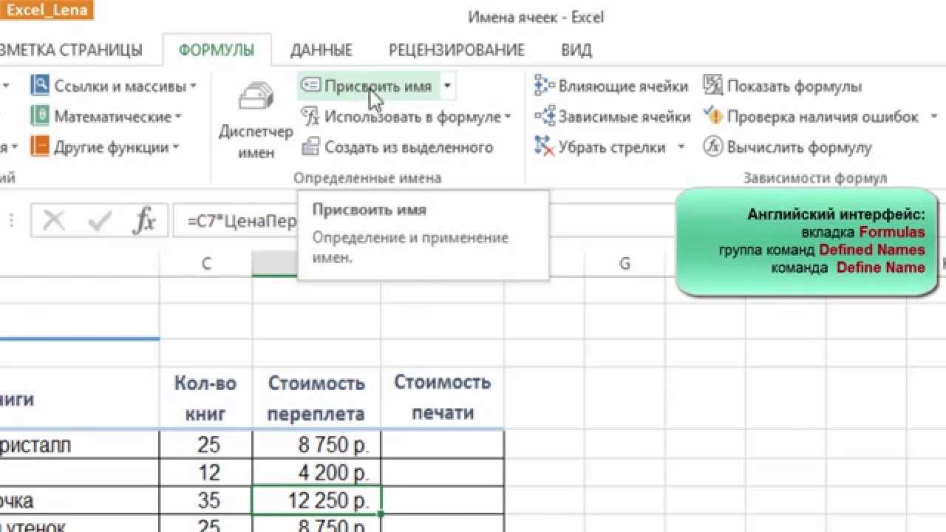This screenshot has height=532, width=946.
Task: Select the Стоимость печати header cell
Action: coord(442,398)
